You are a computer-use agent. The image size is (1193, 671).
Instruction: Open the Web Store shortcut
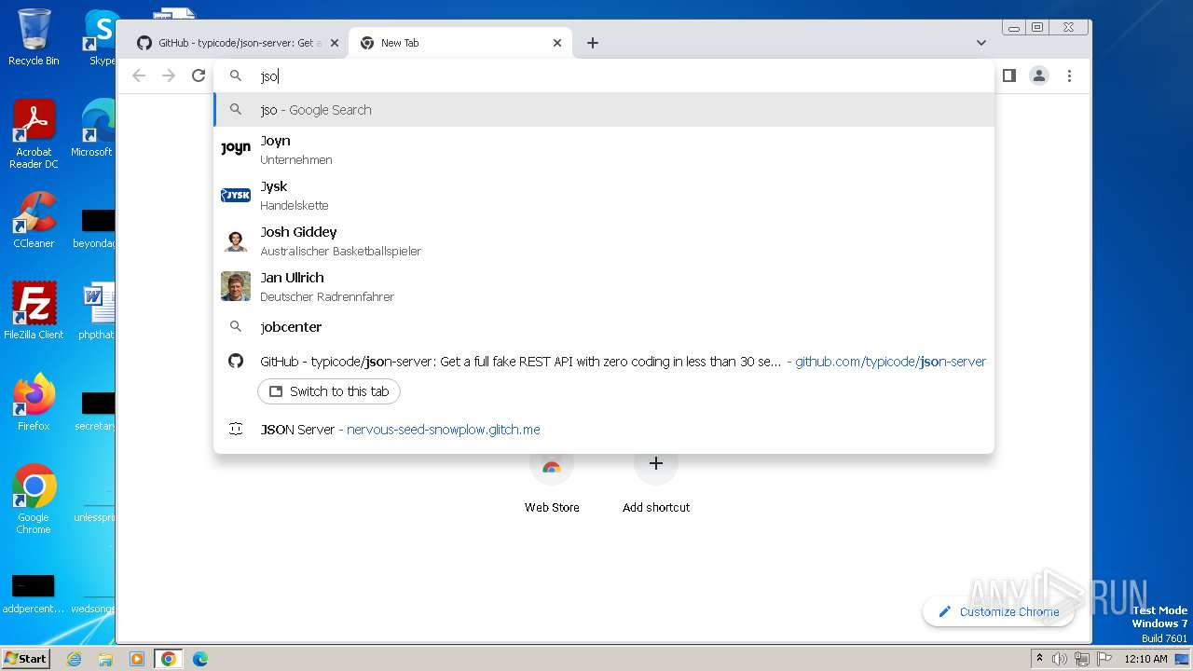[x=552, y=480]
